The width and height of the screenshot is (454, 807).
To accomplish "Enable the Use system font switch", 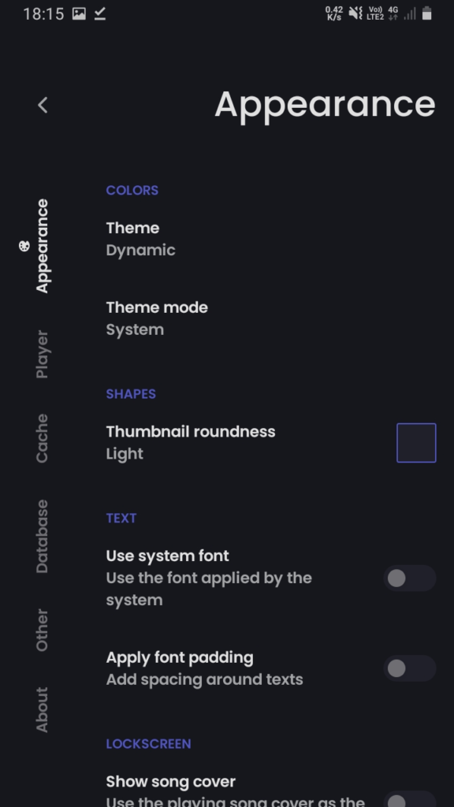I will click(410, 578).
